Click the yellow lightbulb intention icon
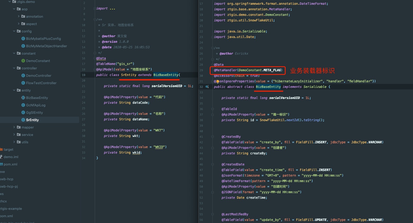Image resolution: width=413 pixels, height=223 pixels. pos(218,82)
